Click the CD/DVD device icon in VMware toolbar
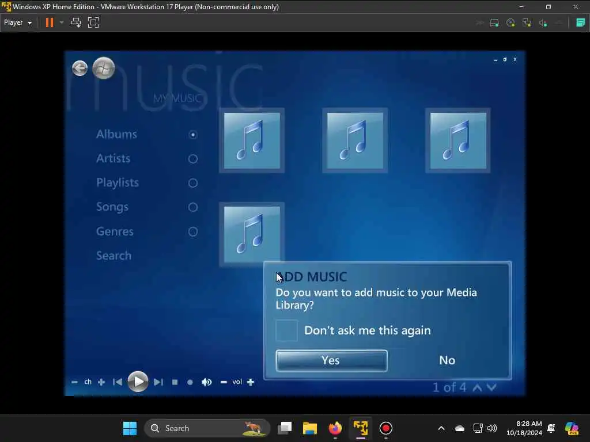The width and height of the screenshot is (590, 442). point(510,23)
